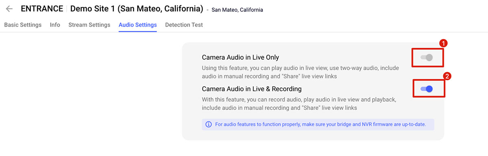Click the info circle icon in firmware notice

click(209, 124)
